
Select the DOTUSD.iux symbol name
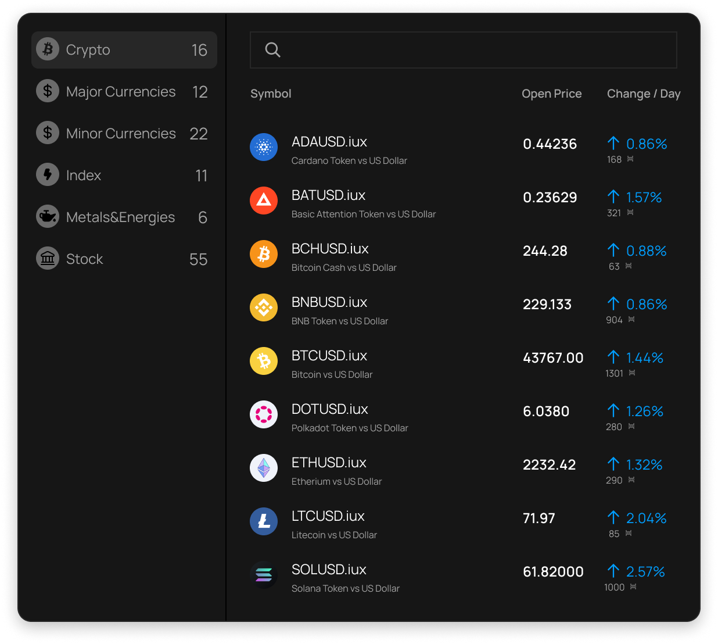click(x=330, y=409)
